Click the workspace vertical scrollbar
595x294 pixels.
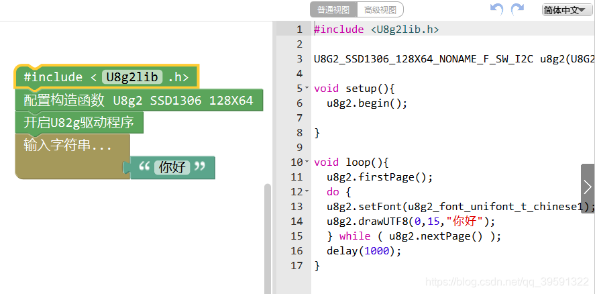point(268,238)
